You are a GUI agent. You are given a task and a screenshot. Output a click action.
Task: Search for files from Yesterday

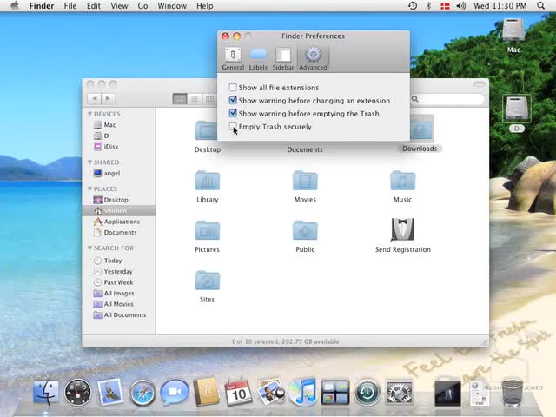click(x=119, y=272)
